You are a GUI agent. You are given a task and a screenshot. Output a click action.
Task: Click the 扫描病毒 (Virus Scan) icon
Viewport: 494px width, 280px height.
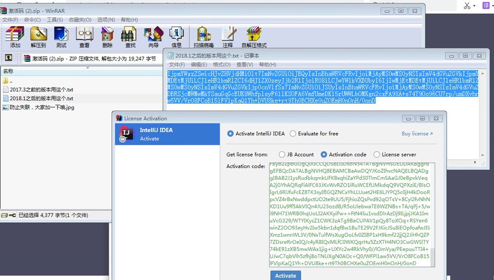(205, 37)
